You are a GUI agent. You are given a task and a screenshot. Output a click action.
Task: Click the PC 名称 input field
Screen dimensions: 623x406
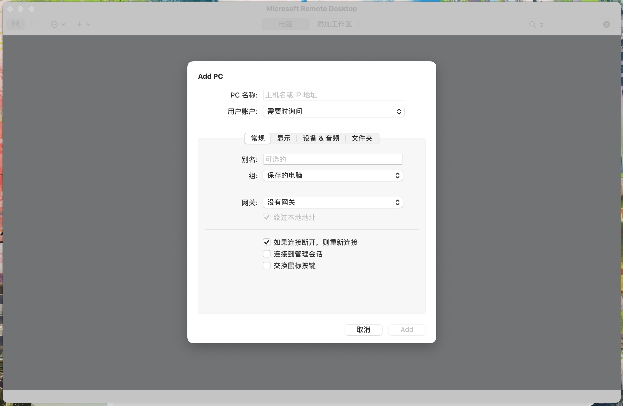333,95
